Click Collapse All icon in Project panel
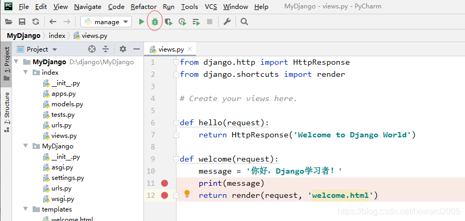 (x=106, y=49)
